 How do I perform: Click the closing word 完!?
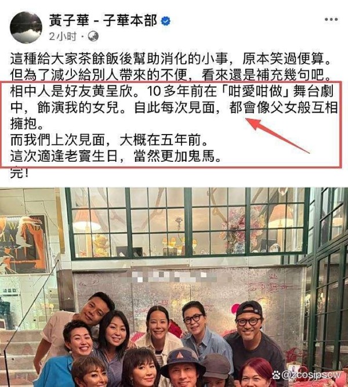[x=20, y=173]
